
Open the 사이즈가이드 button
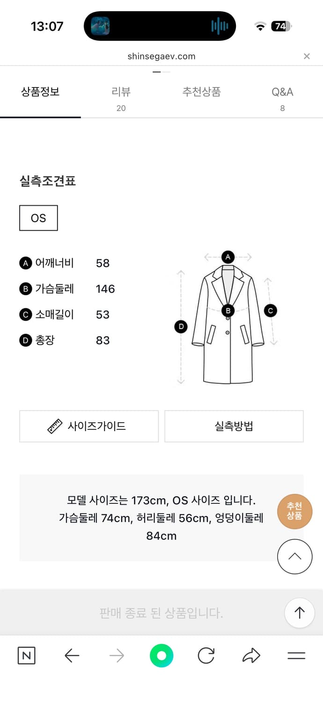tap(89, 426)
